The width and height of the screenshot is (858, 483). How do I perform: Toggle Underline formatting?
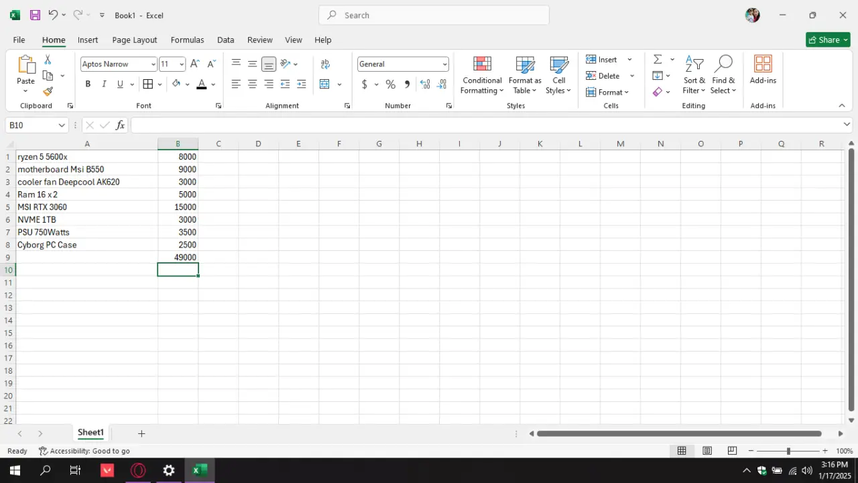(x=120, y=84)
